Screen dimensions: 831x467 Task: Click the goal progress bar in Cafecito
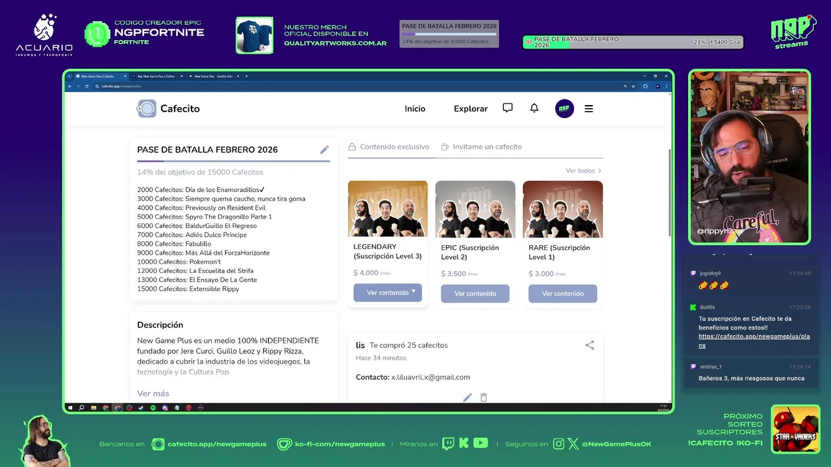tap(234, 161)
